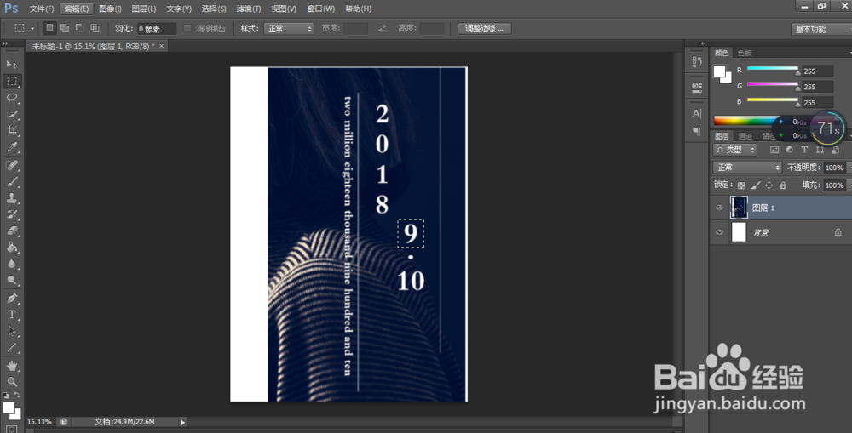Switch to the 通道 channels tab
This screenshot has width=852, height=433.
click(745, 136)
